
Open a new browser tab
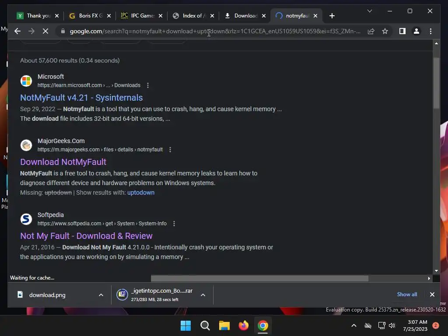[332, 16]
